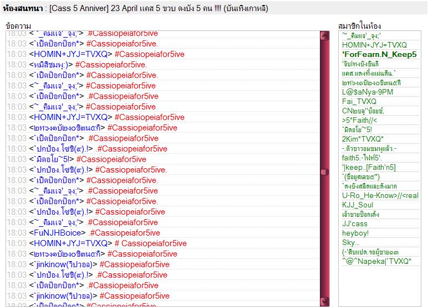Select '|keep..[Faith'n5] in the member list

369,167
